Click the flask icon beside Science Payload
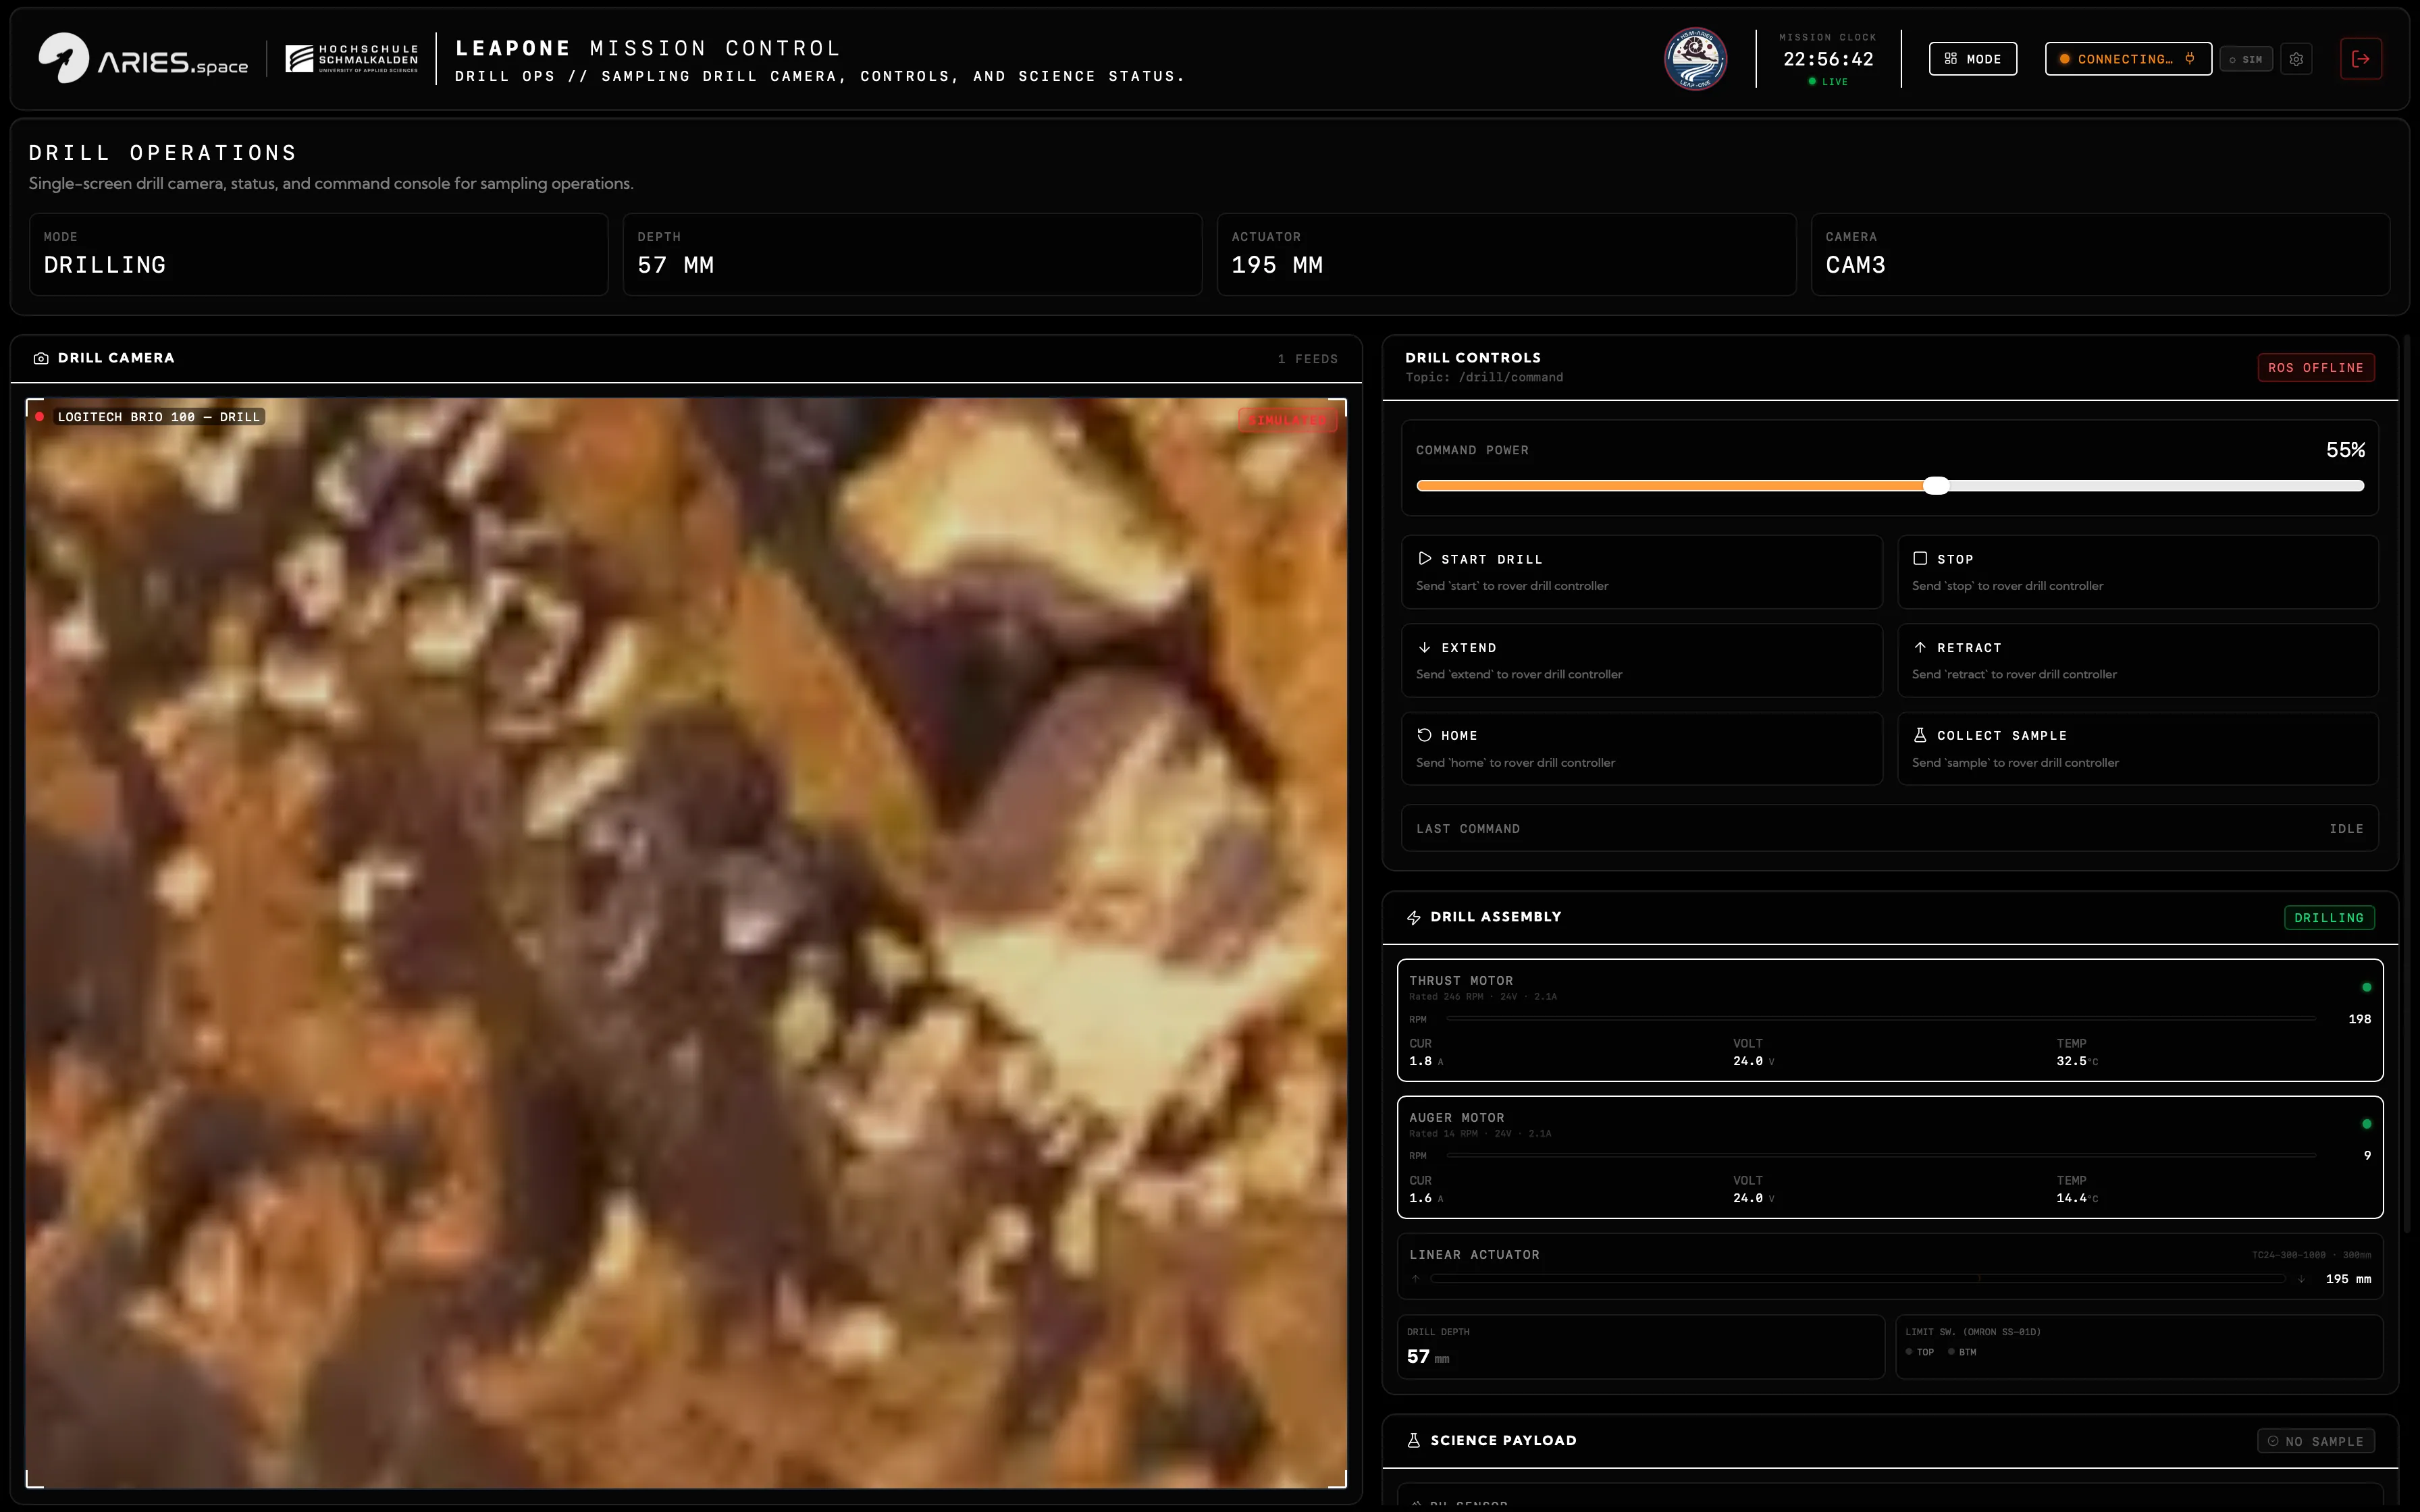This screenshot has height=1512, width=2420. click(1414, 1441)
